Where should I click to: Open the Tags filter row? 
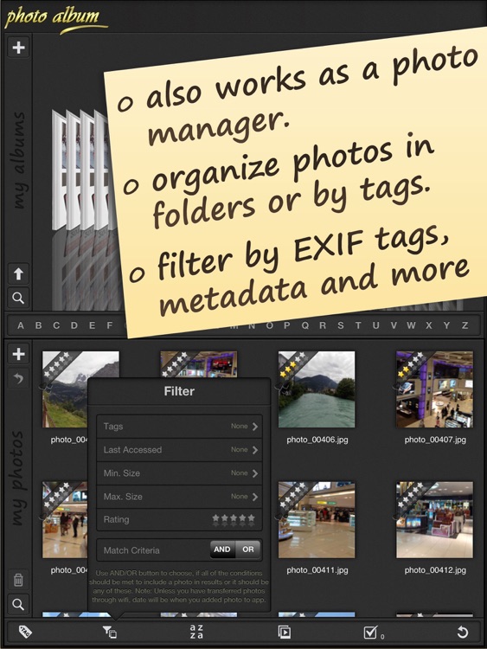coord(179,427)
